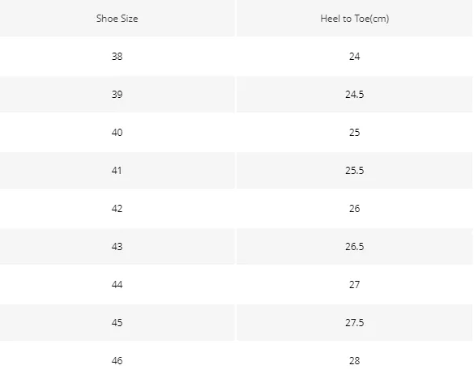Click the 25 heel to toe value
This screenshot has height=378, width=474.
(354, 133)
